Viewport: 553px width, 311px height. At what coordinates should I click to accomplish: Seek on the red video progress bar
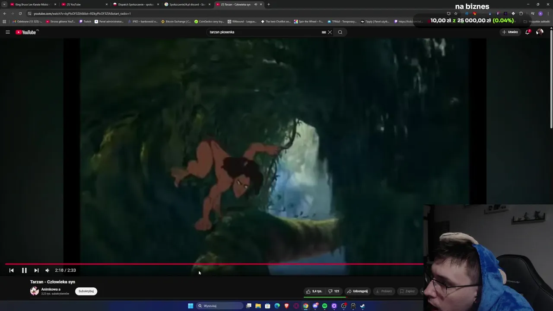pos(214,263)
